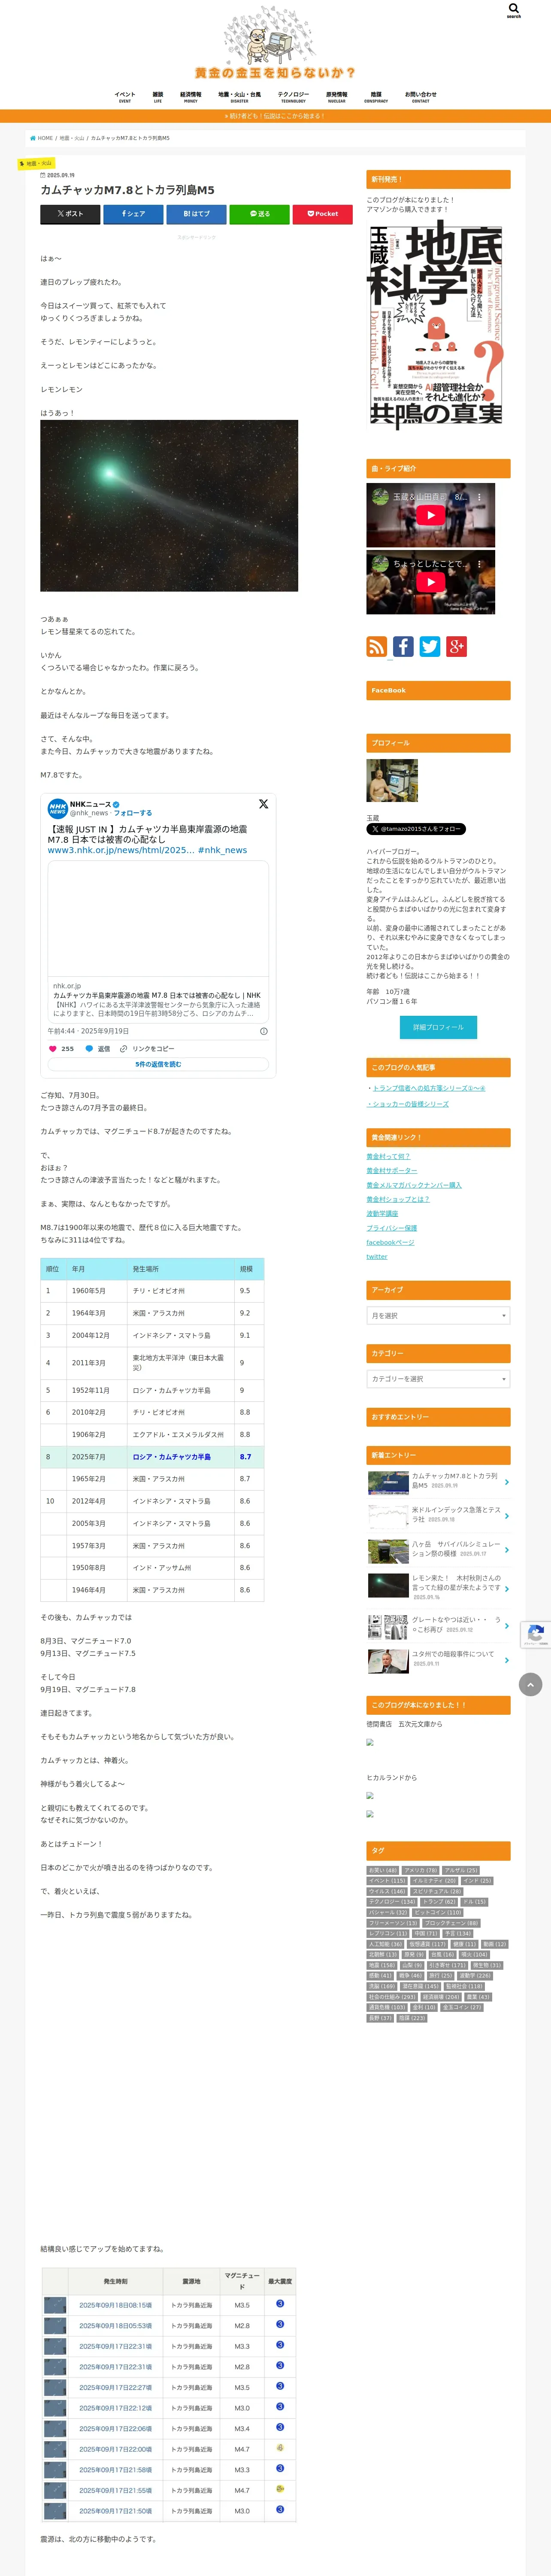Open トランプ信者への処方箋シリーズ link
This screenshot has height=2576, width=551.
tap(429, 1088)
